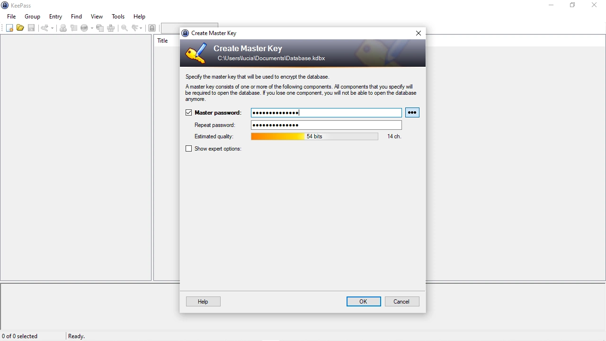Uncheck the Master password checkbox
This screenshot has width=606, height=341.
pyautogui.click(x=189, y=113)
